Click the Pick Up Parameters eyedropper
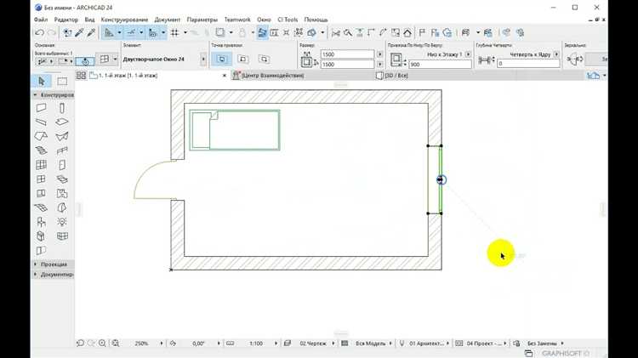Image resolution: width=638 pixels, height=358 pixels. (x=79, y=32)
